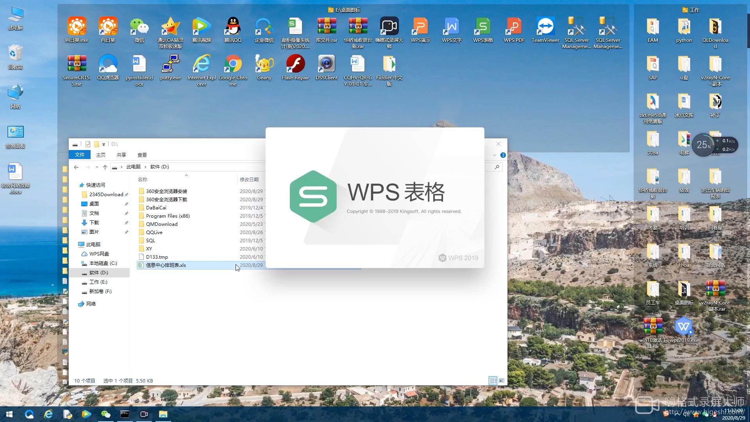Open Explorer help question mark icon
750x422 pixels.
(503, 155)
